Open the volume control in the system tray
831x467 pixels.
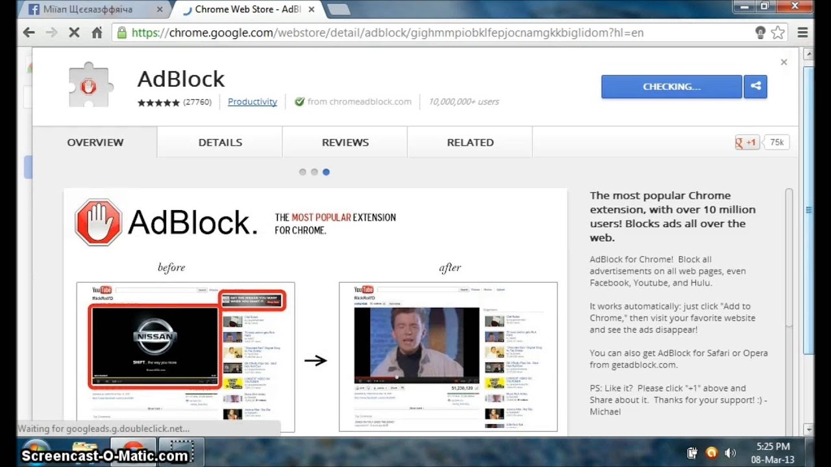click(x=730, y=453)
